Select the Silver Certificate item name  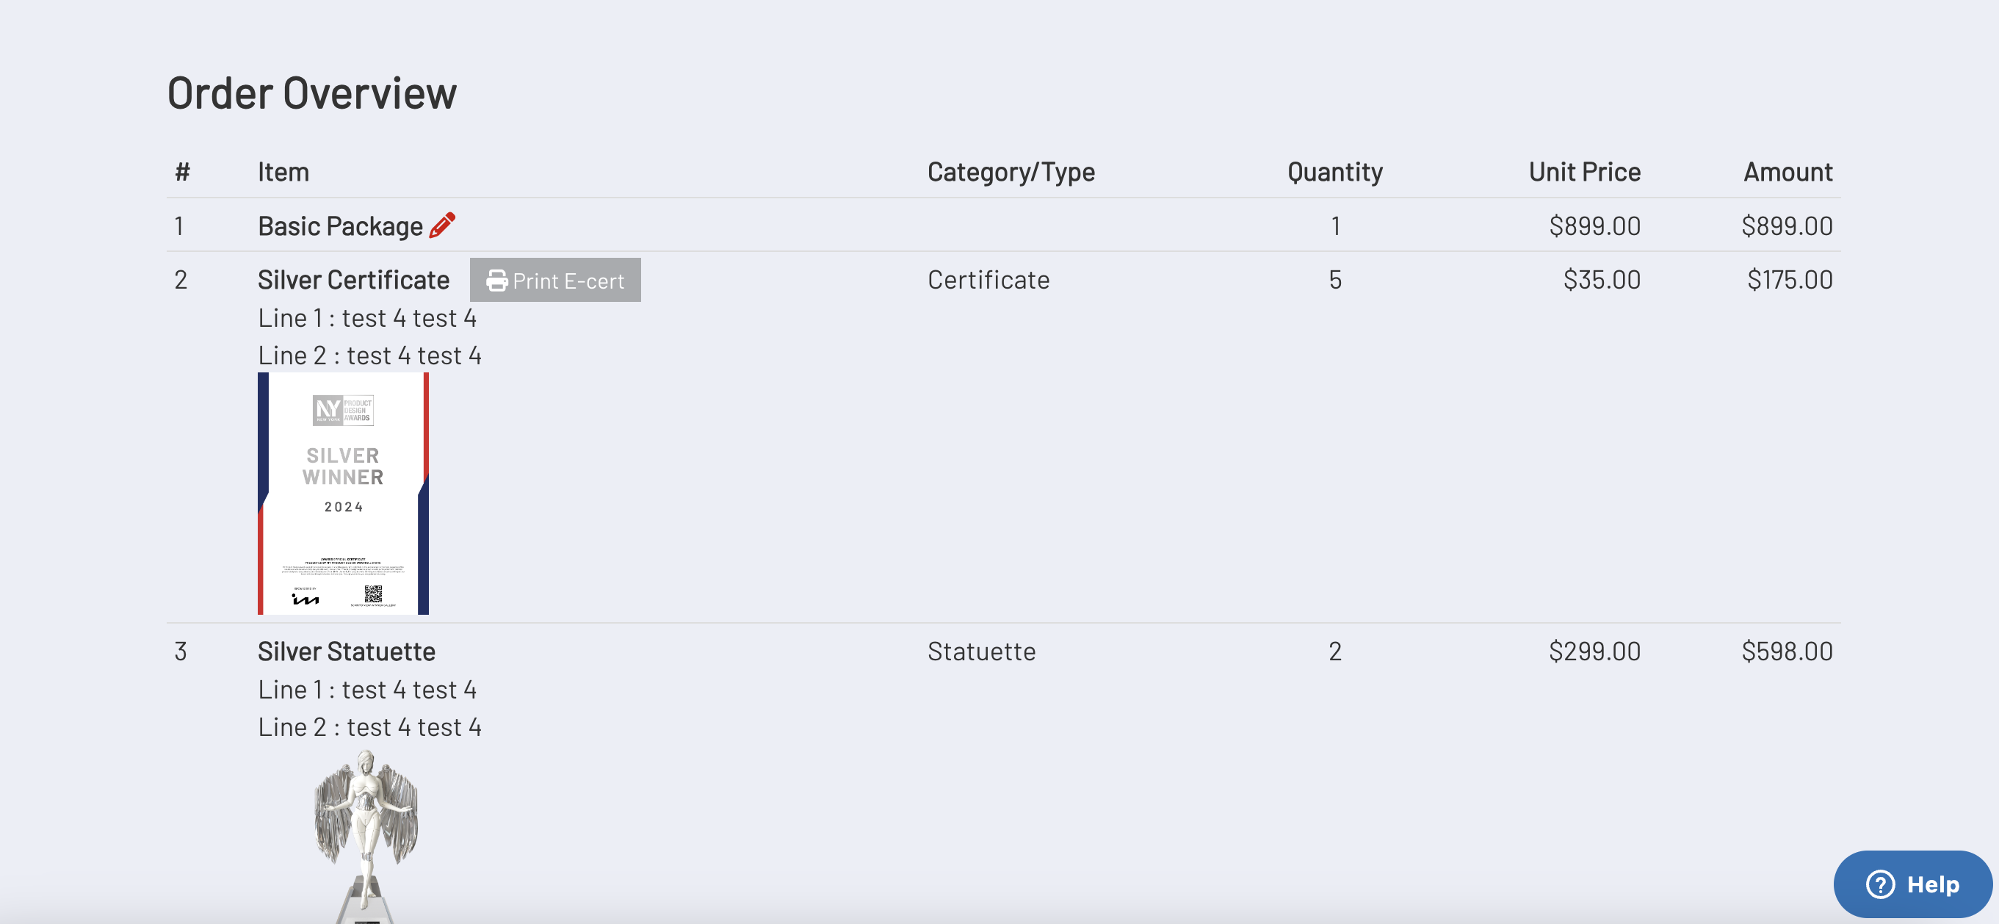pyautogui.click(x=353, y=279)
